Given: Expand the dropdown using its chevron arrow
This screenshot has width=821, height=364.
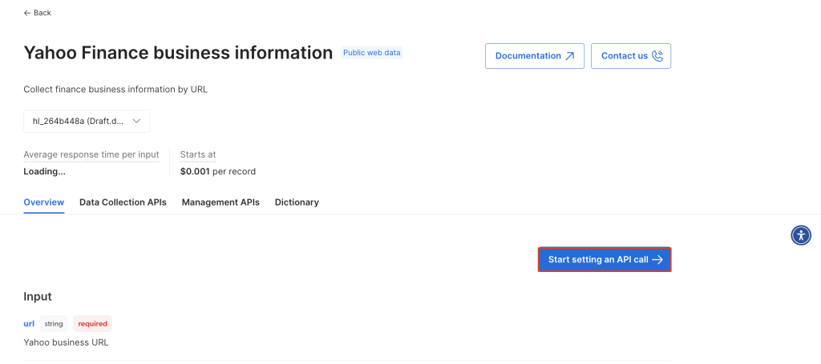Looking at the screenshot, I should click(136, 121).
